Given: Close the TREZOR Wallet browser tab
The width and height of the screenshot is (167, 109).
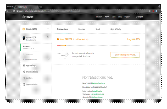Looking at the screenshot, I should pos(37,7).
